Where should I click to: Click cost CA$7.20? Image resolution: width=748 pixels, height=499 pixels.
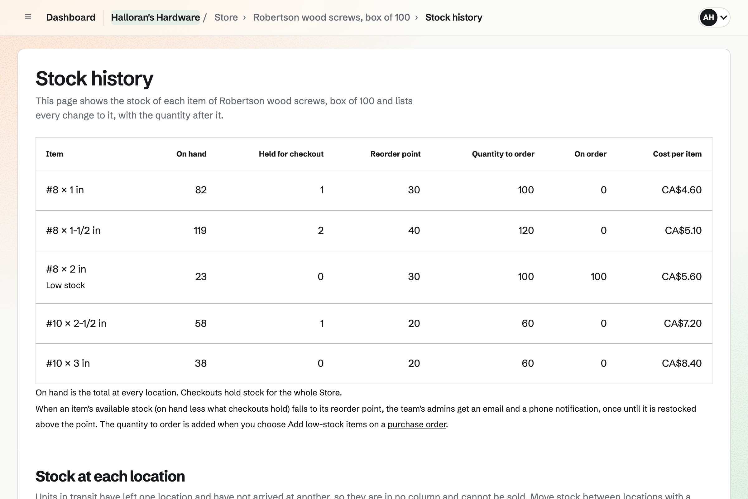point(683,323)
